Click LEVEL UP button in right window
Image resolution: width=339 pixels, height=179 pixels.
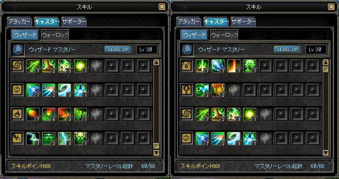[287, 50]
